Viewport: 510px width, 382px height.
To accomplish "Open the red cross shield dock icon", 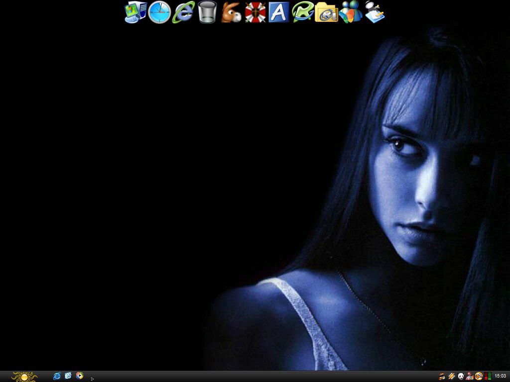I will (x=255, y=12).
